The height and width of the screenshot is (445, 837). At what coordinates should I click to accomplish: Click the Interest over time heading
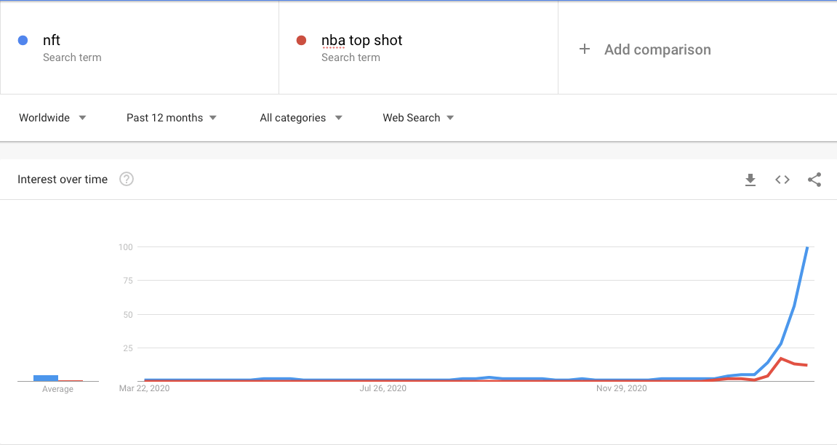(x=63, y=180)
